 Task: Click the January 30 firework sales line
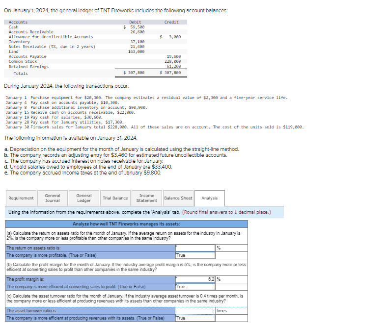click(x=155, y=127)
